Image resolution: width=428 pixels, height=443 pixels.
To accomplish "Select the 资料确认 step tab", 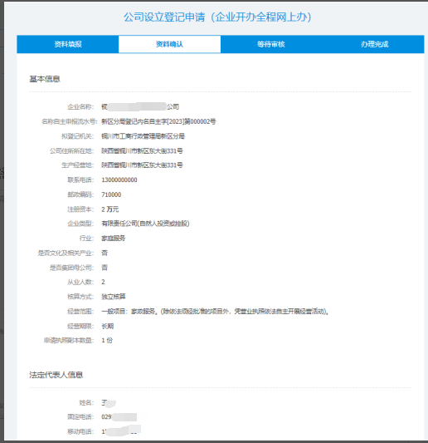I will coord(169,44).
